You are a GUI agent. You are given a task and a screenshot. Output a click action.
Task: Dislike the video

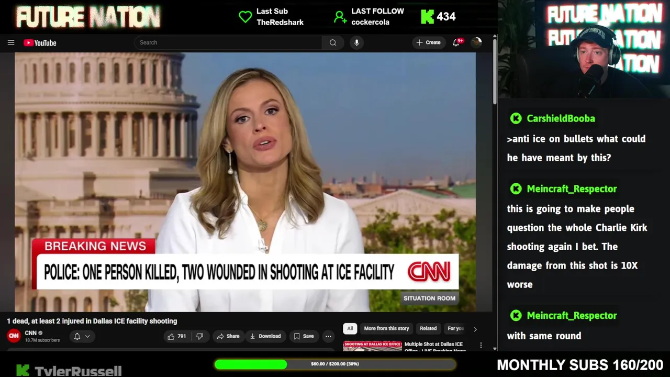tap(199, 336)
